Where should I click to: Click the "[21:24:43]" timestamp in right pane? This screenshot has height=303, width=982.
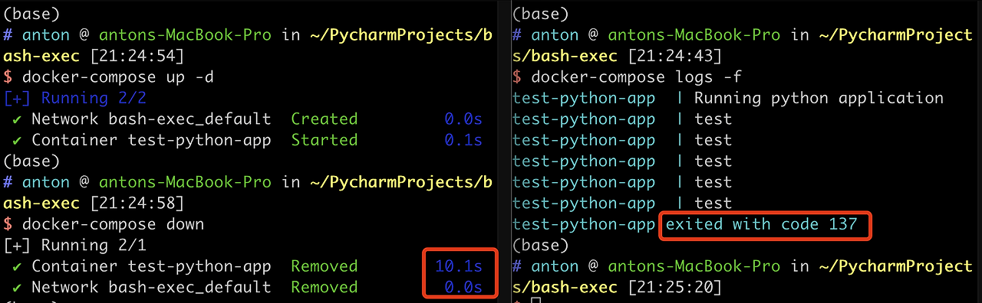tap(674, 57)
